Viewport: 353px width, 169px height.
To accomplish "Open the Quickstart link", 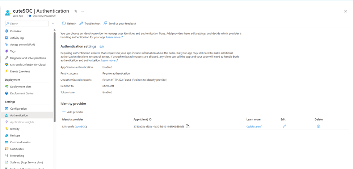I will (254, 127).
